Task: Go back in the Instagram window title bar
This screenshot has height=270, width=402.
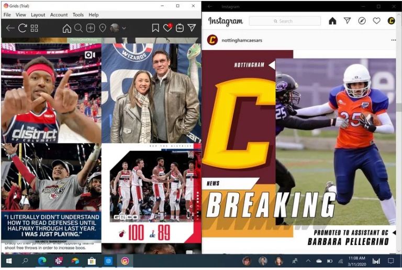Action: pyautogui.click(x=210, y=6)
